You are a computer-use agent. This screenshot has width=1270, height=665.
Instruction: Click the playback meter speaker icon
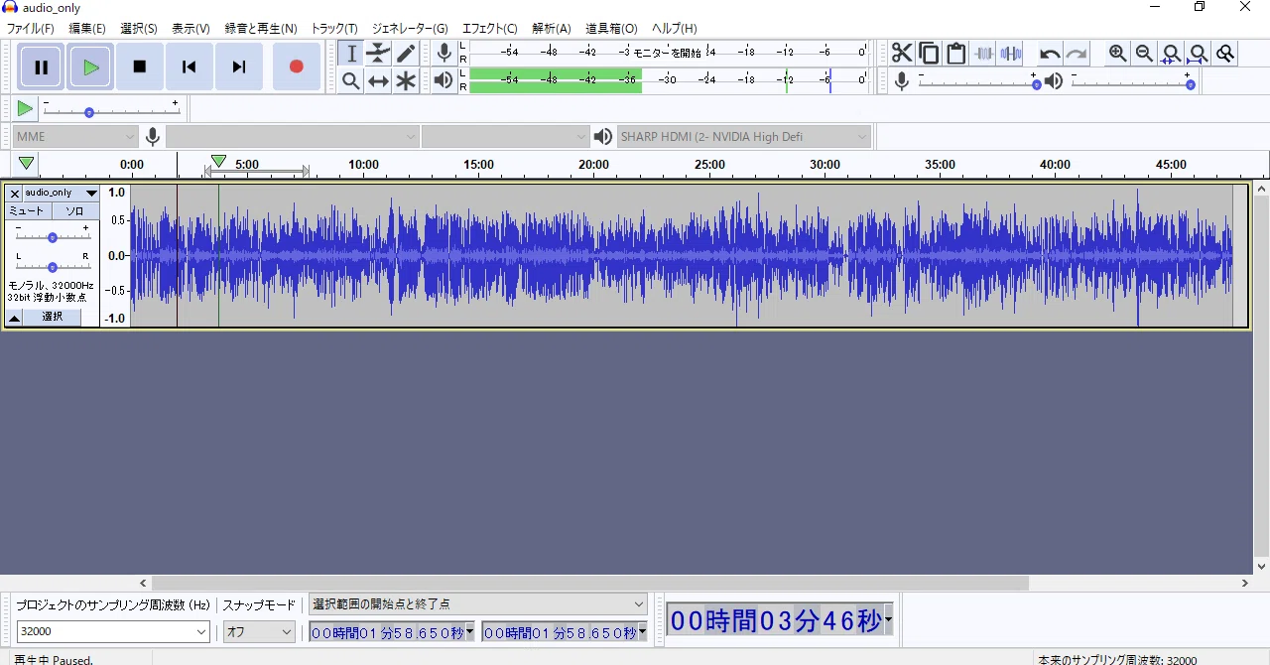pos(444,81)
